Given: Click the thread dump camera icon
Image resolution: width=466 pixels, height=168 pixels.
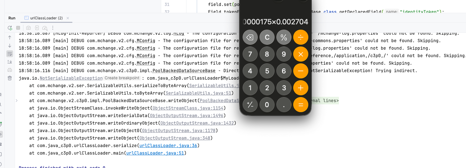Looking at the screenshot, I should tap(28, 28).
